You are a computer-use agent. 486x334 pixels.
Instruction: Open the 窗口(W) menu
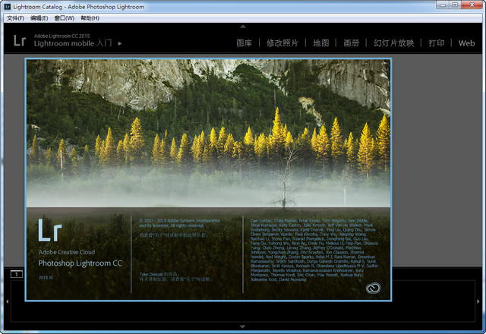pyautogui.click(x=65, y=17)
